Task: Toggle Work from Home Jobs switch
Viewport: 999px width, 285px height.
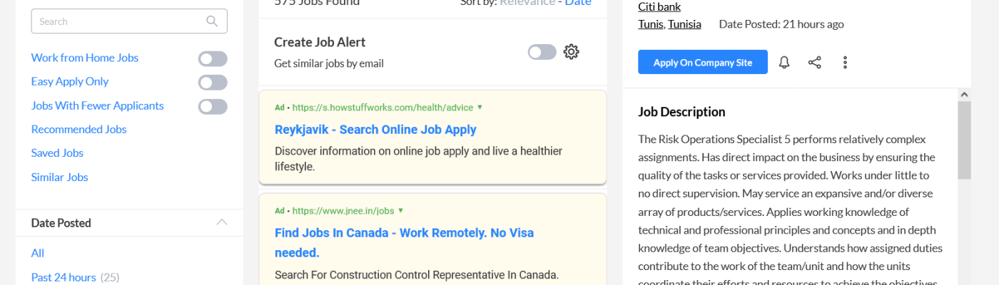Action: [213, 58]
